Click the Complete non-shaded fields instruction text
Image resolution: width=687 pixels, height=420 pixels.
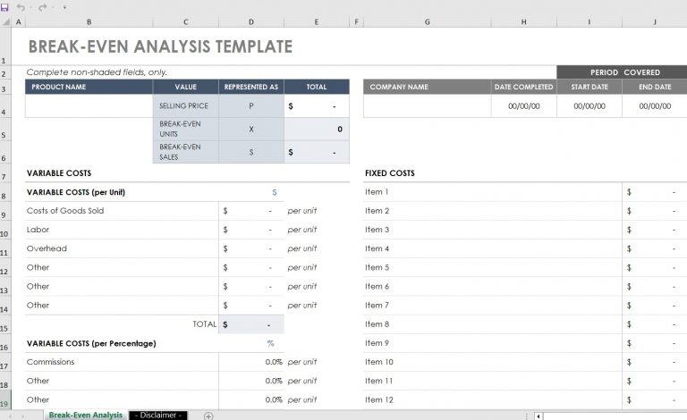click(x=97, y=72)
